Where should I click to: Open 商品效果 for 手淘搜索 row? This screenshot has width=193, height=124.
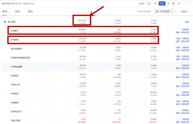click(185, 41)
